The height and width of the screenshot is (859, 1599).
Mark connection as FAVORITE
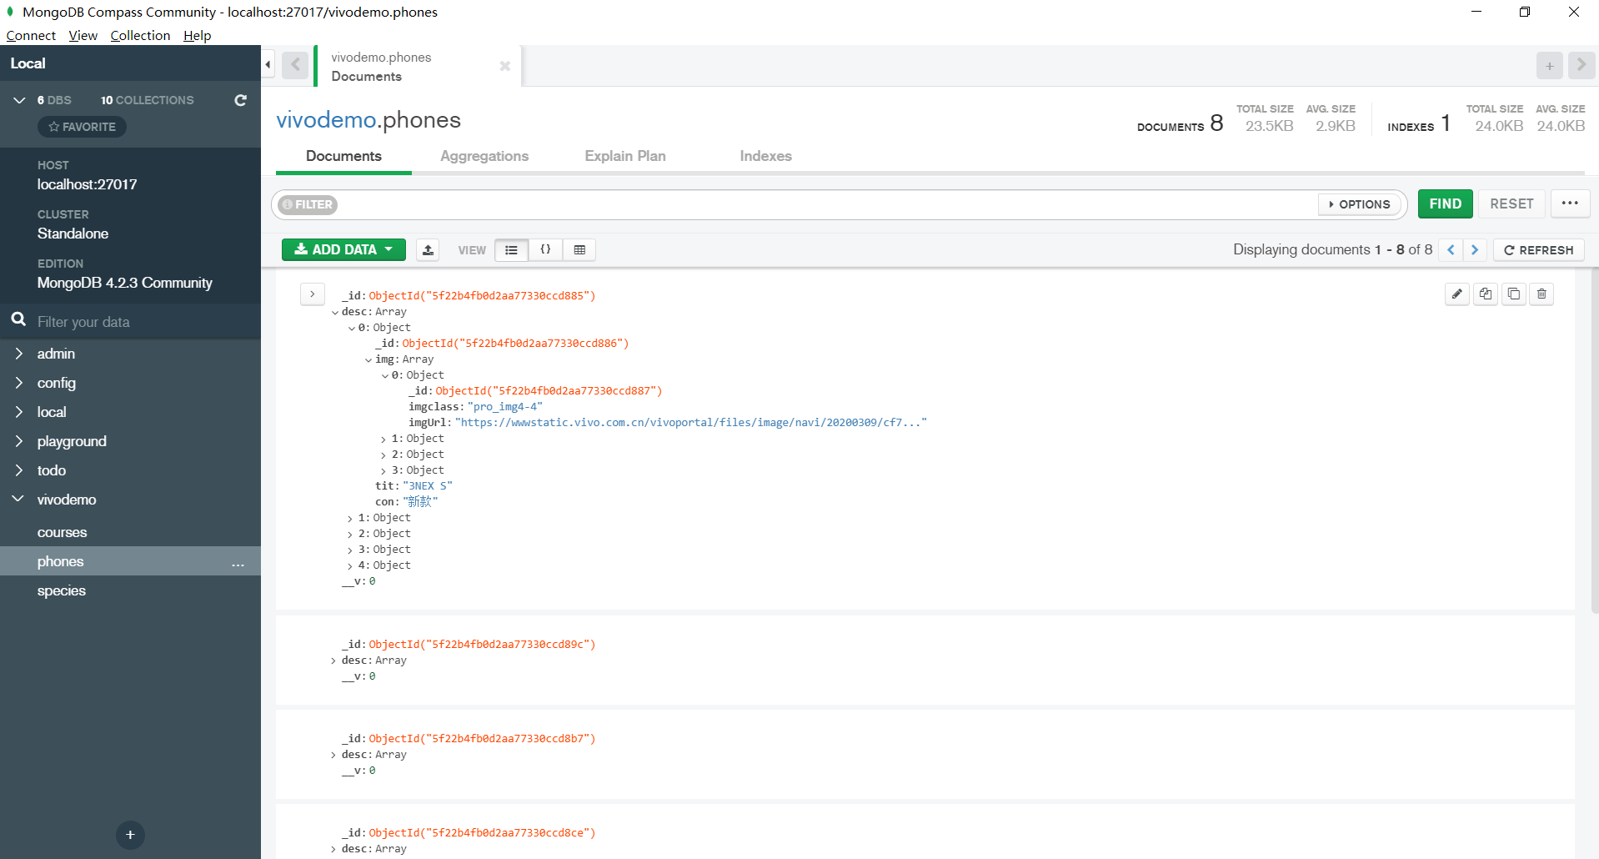pyautogui.click(x=82, y=127)
